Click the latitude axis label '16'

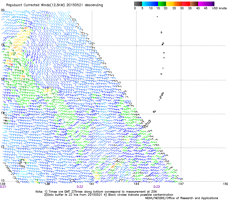pos(2,79)
